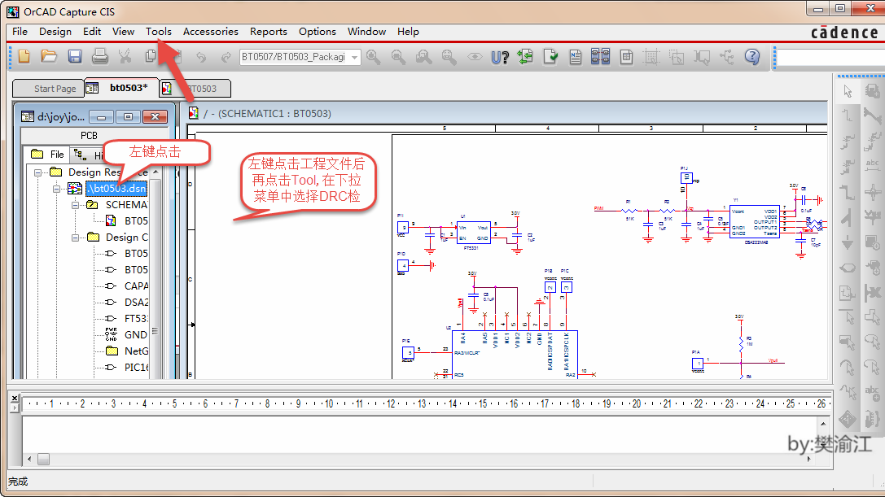
Task: Open the Design menu
Action: click(55, 32)
